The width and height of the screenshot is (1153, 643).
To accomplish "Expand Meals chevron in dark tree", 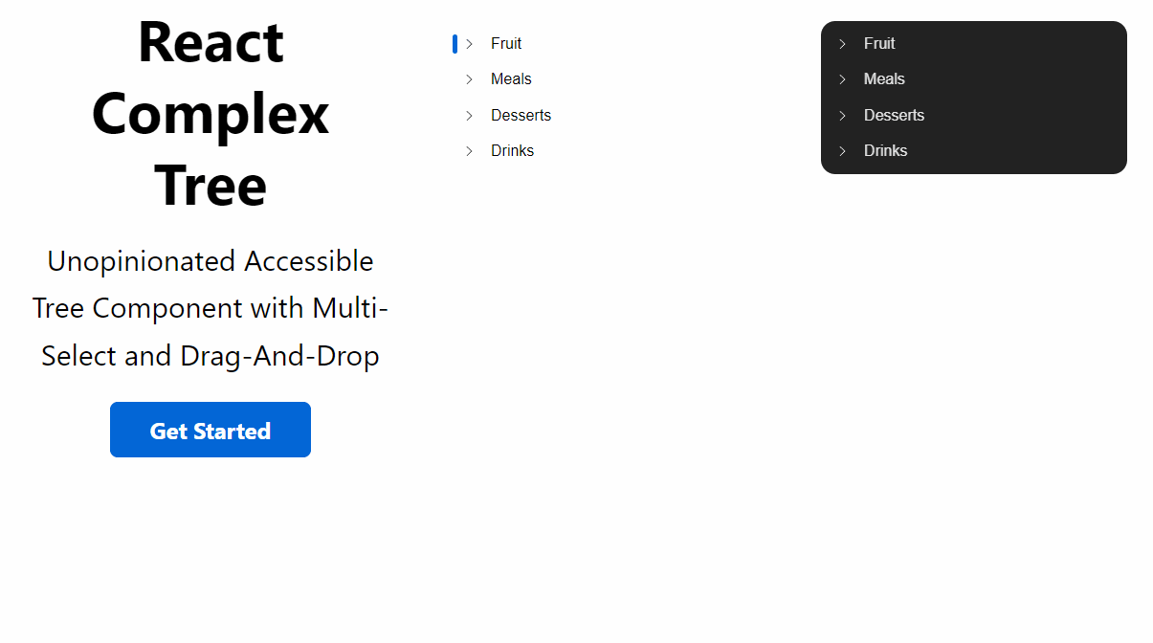I will [842, 79].
